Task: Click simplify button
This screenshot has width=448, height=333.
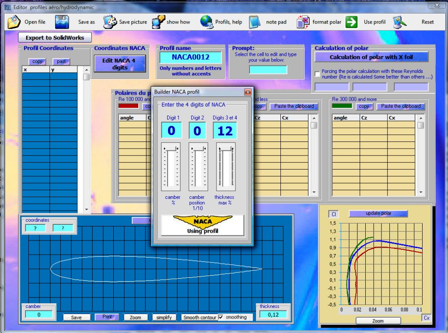Action: tap(164, 317)
